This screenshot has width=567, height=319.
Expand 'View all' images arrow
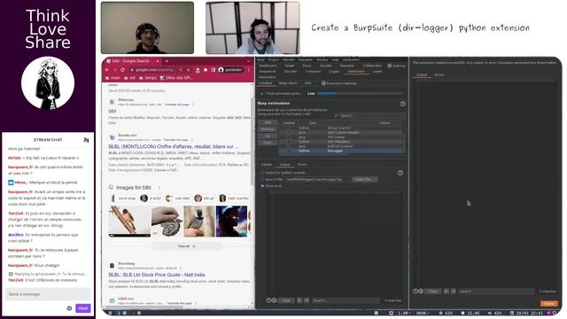point(194,246)
